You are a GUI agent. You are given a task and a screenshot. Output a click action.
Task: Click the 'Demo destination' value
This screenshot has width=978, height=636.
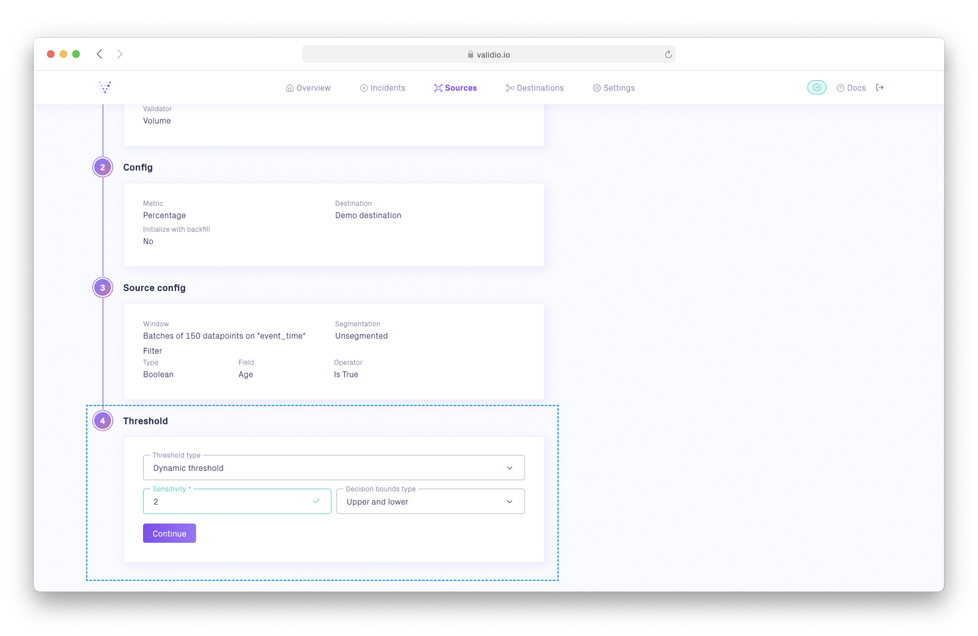(368, 215)
